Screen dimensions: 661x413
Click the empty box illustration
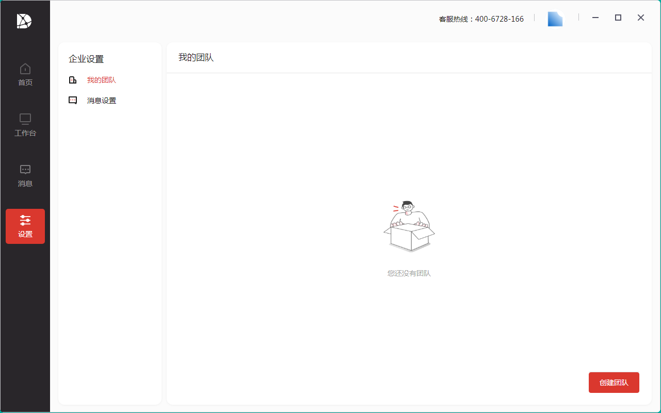(x=409, y=227)
